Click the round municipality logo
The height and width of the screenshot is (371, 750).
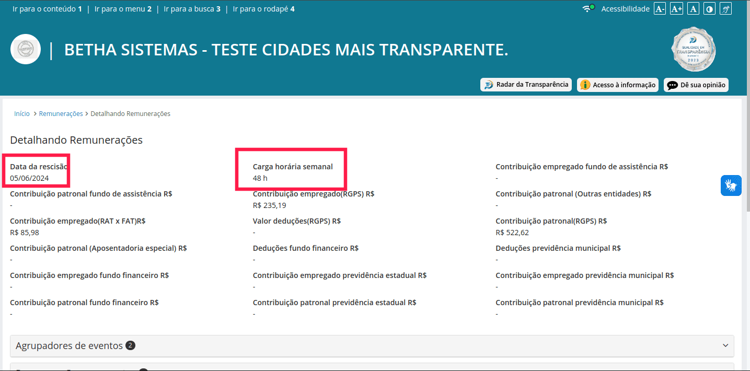click(26, 50)
